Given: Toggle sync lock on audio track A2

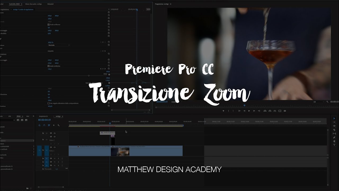Looking at the screenshot, I should [51, 162].
